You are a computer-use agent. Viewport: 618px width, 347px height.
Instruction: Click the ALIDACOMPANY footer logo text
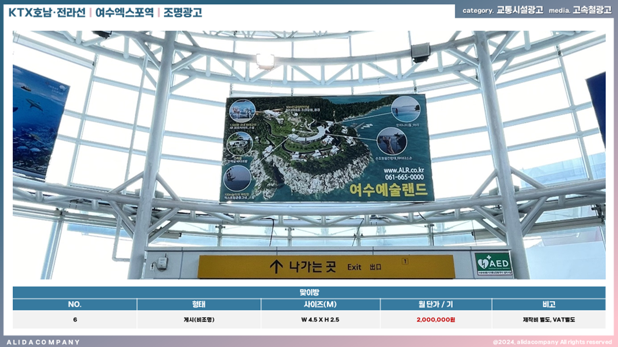pyautogui.click(x=43, y=342)
